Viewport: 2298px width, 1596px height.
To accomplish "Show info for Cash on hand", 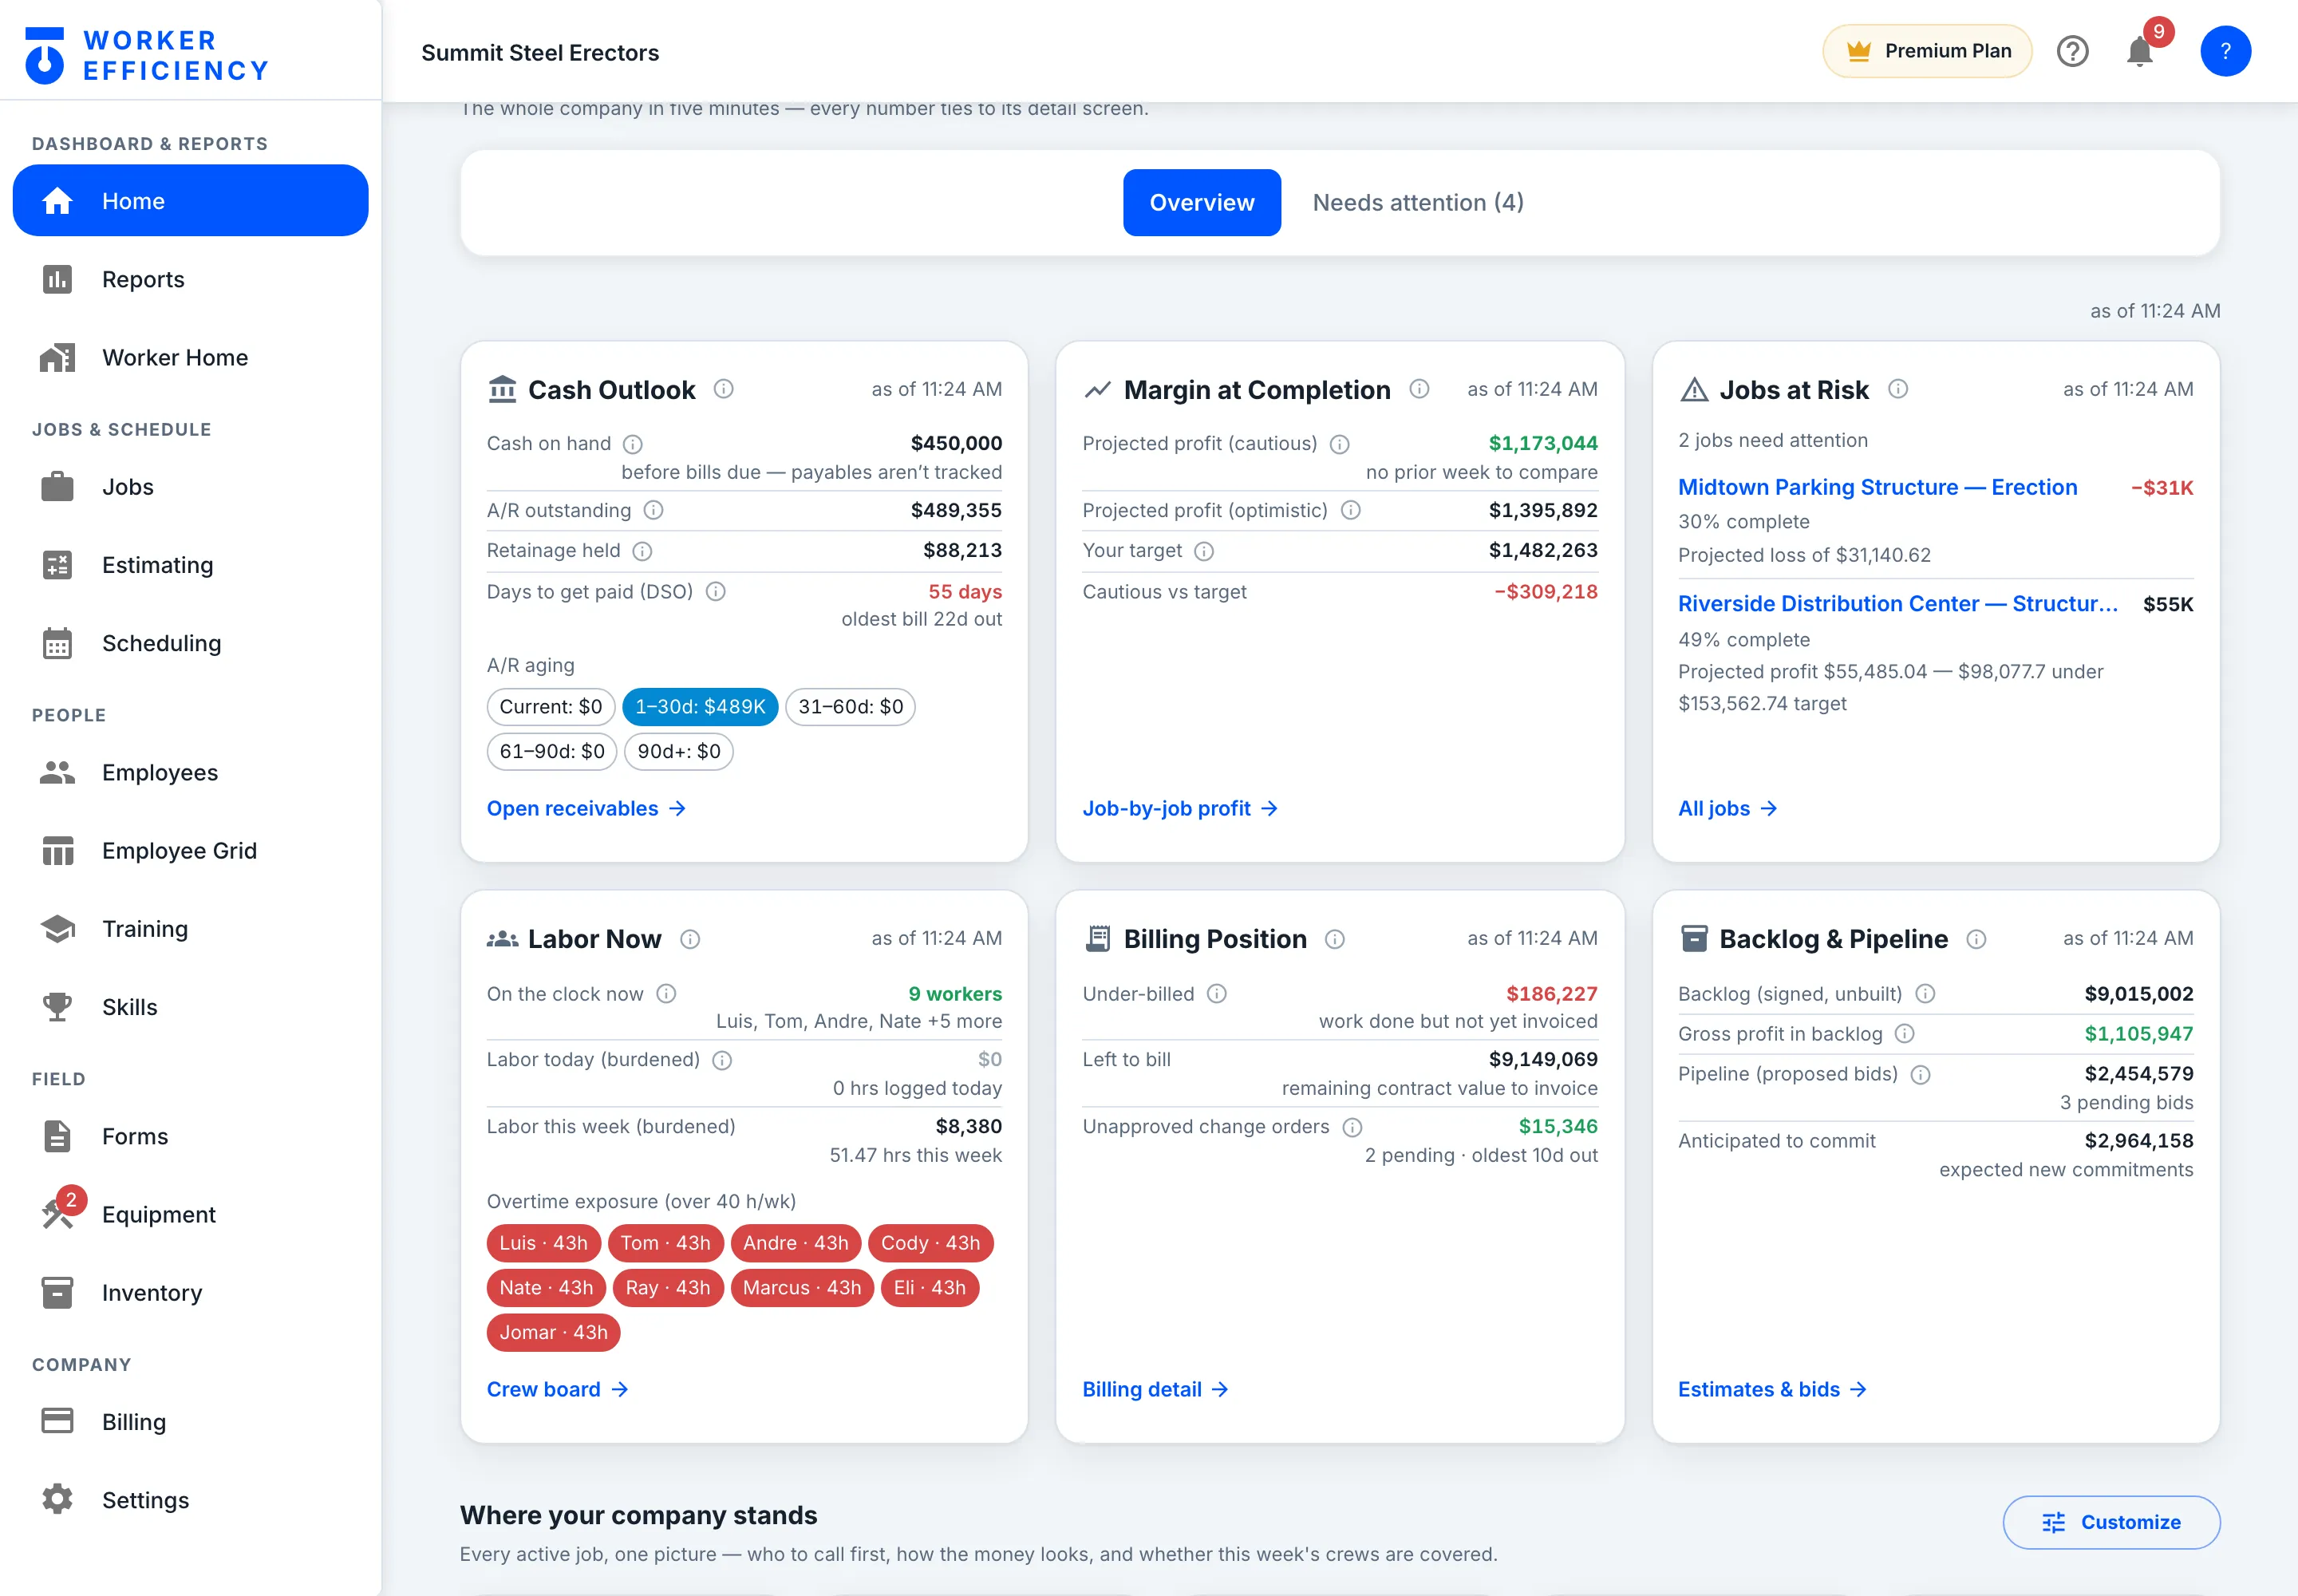I will [x=633, y=444].
